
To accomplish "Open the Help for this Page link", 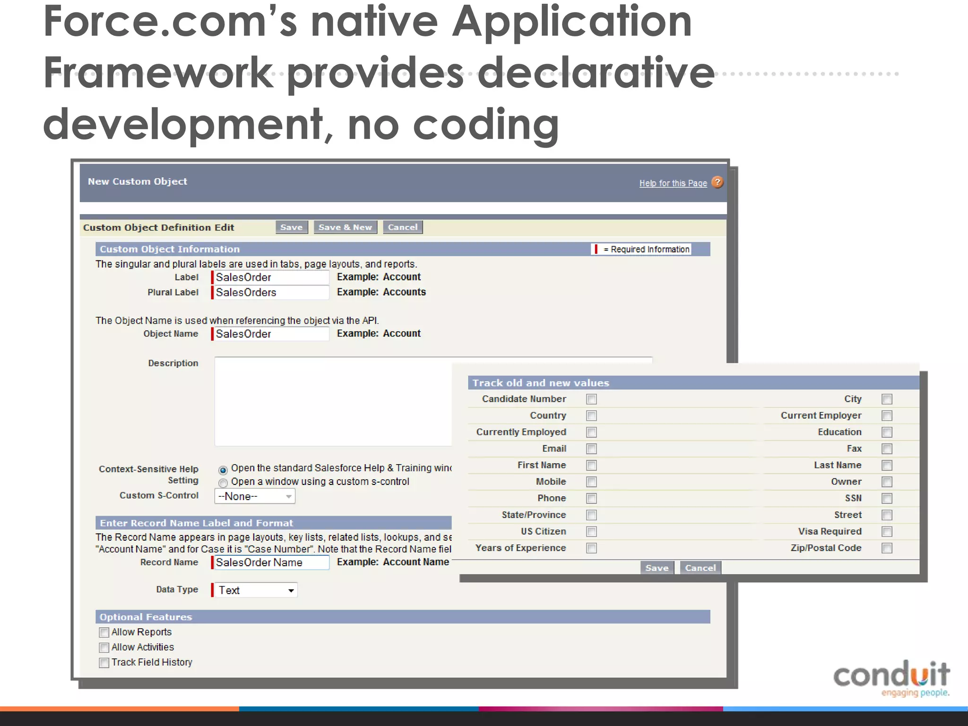I will click(x=673, y=183).
